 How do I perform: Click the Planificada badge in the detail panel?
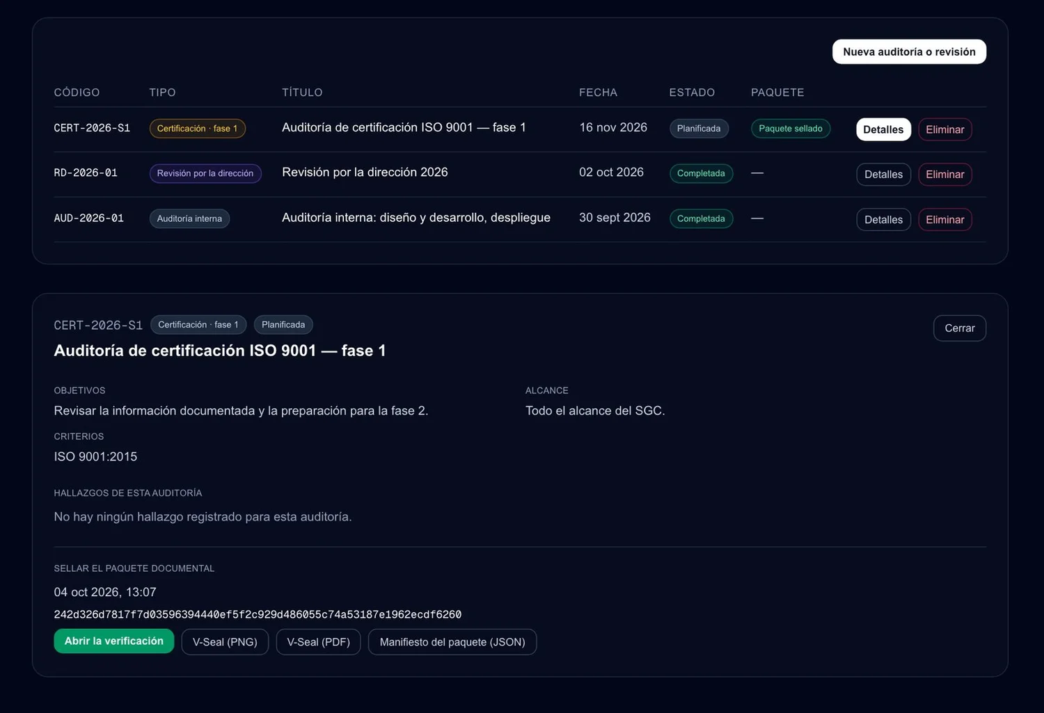283,325
